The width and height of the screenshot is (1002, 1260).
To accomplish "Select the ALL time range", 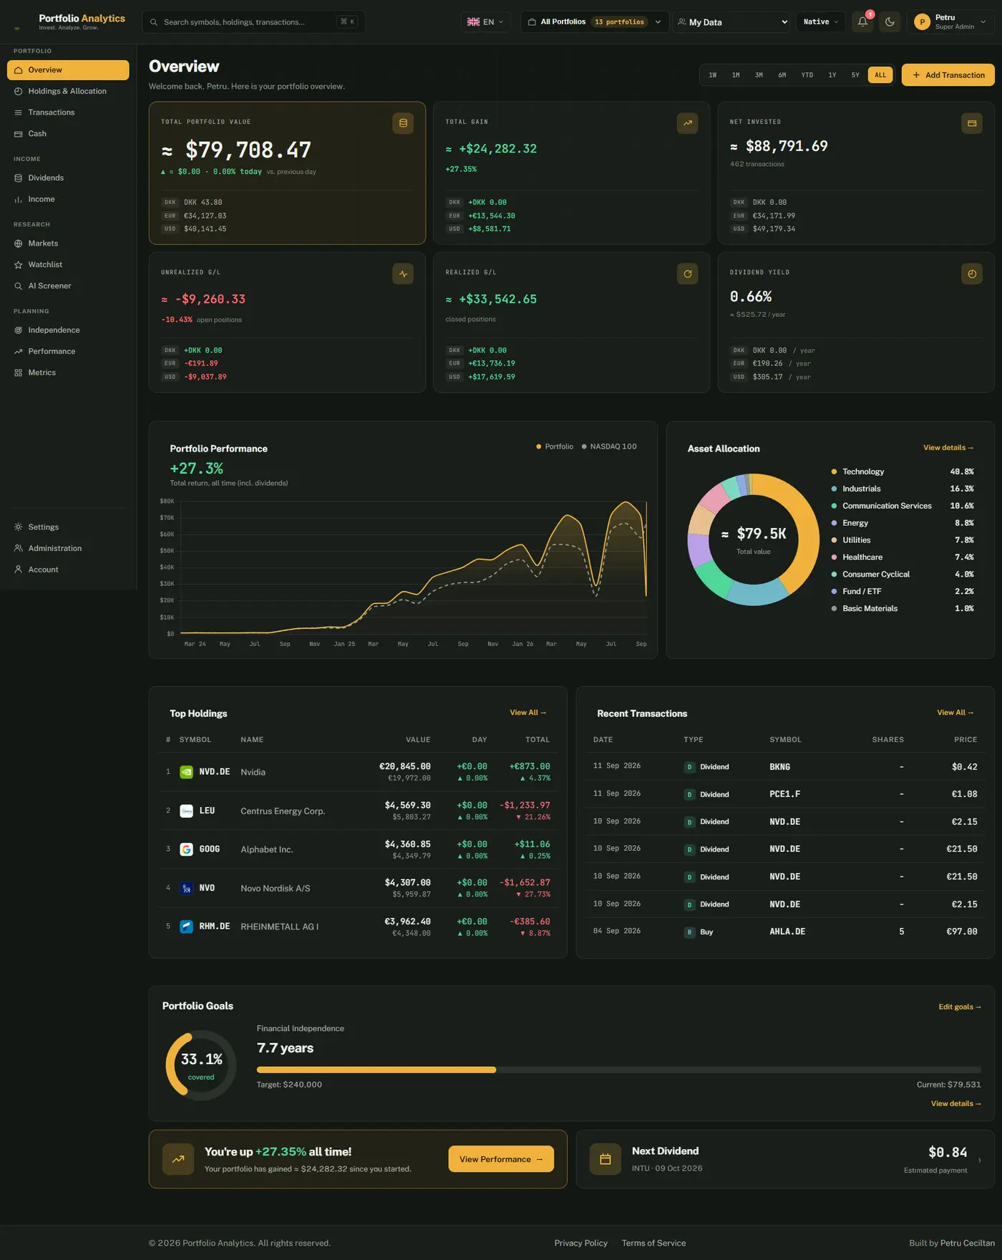I will (x=880, y=75).
